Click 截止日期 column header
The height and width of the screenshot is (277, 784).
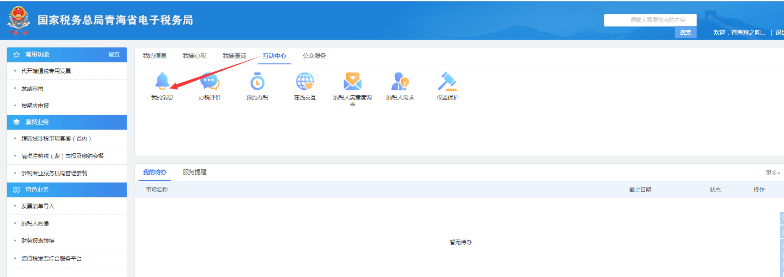640,190
